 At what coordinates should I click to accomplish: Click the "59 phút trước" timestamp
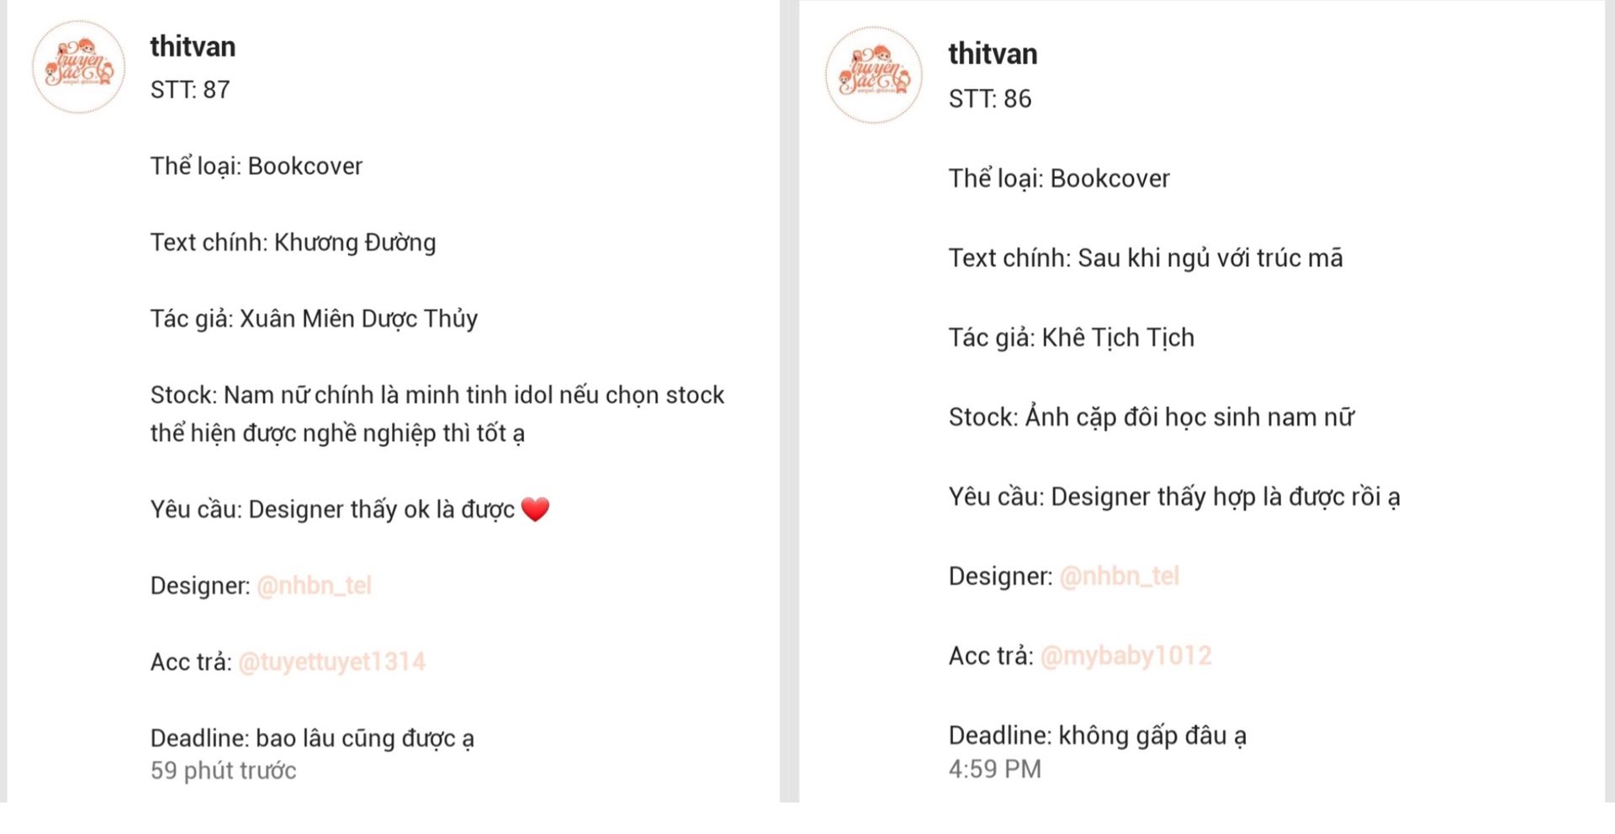[223, 771]
